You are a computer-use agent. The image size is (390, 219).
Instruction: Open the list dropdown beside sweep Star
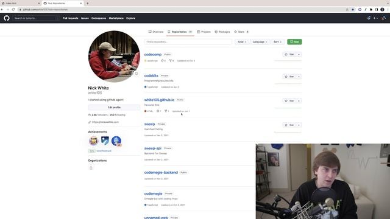coord(299,125)
